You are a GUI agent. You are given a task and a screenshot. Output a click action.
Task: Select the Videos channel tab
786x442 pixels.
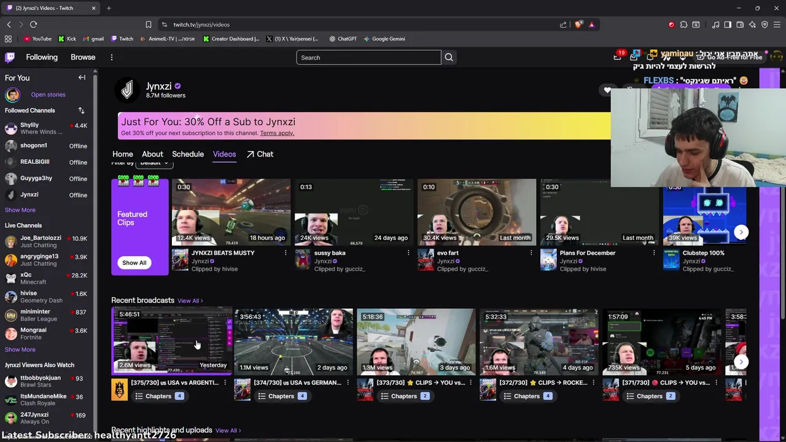pos(224,154)
